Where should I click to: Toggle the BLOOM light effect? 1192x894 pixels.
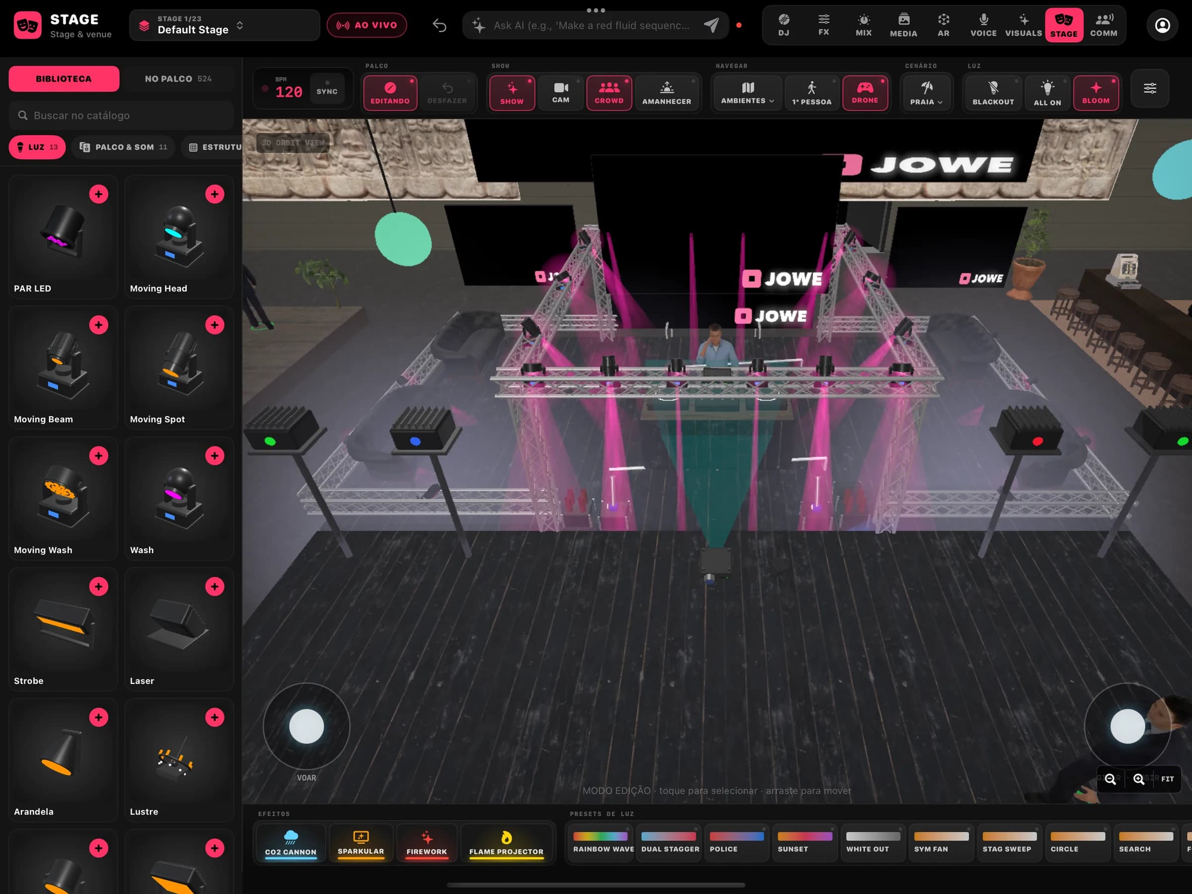pos(1096,93)
